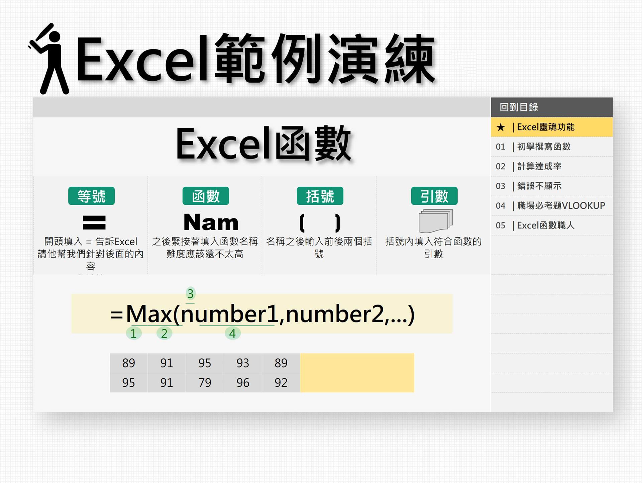The image size is (642, 483).
Task: Click the green 等號 label button
Action: coord(91,196)
